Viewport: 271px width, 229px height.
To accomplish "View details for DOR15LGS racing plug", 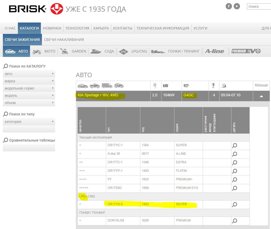I will tap(235, 221).
